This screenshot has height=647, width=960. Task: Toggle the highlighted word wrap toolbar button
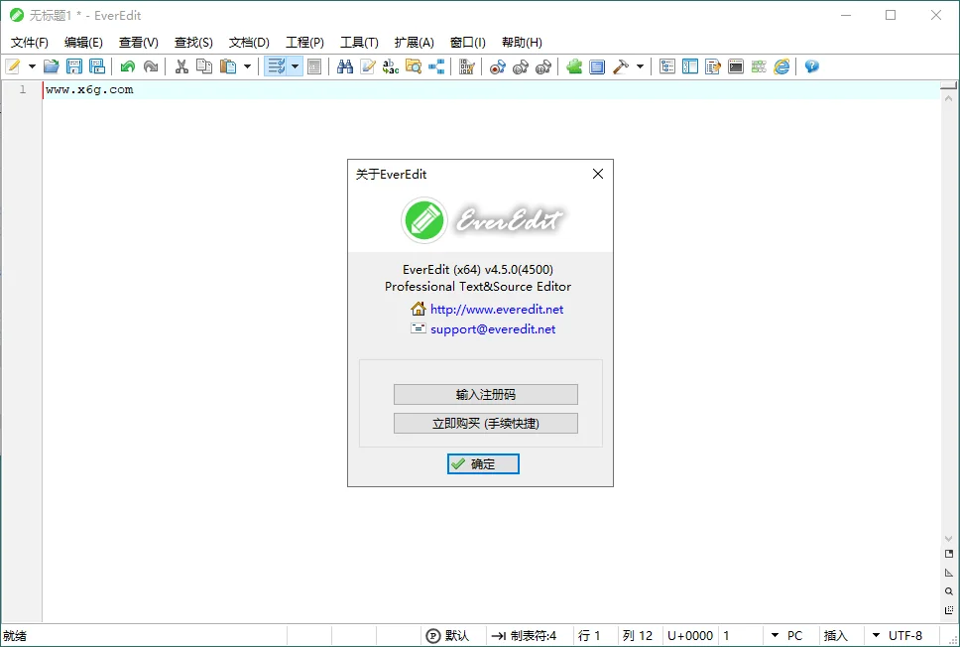279,65
